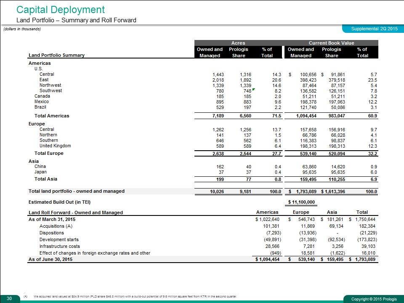Select the Land Portfolio – Summary and Roll Forward subtitle
This screenshot has height=303, width=404.
click(76, 20)
